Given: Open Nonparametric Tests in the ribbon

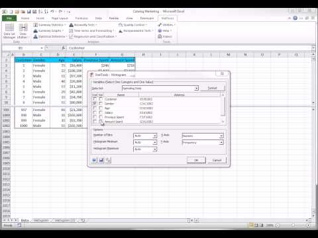Looking at the screenshot, I should coord(136,30).
